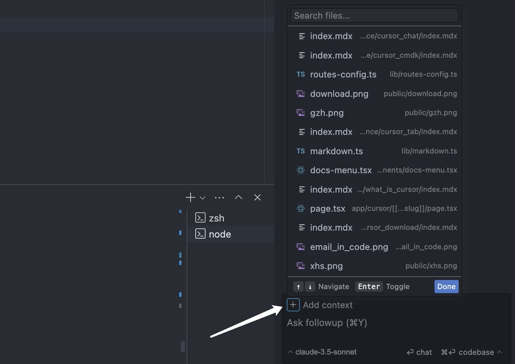The width and height of the screenshot is (515, 364).
Task: Click the path public/download.png
Action: [420, 94]
